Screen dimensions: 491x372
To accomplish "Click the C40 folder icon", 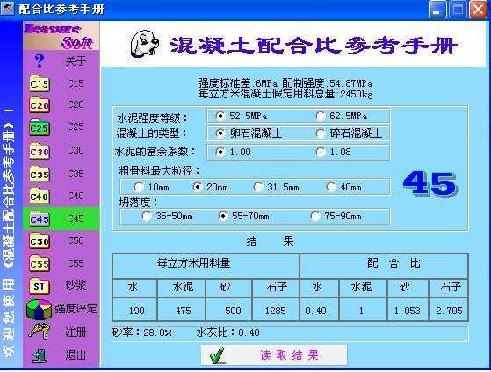I will (40, 197).
